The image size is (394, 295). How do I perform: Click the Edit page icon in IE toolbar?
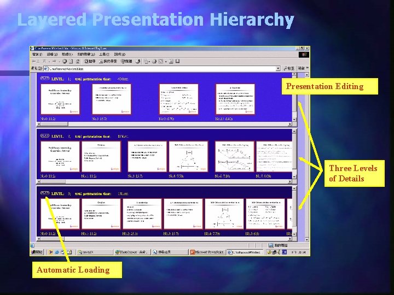[161, 61]
